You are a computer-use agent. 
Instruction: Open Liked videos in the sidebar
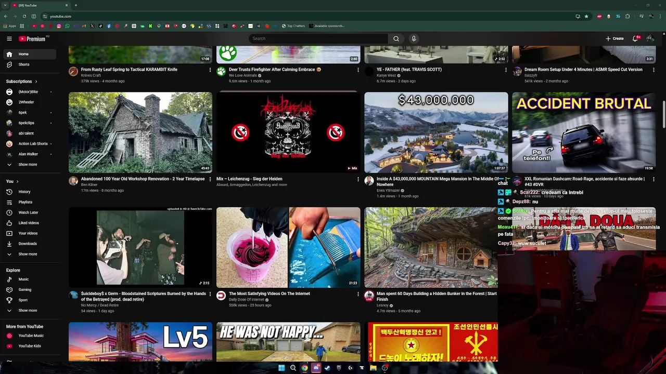pyautogui.click(x=29, y=223)
